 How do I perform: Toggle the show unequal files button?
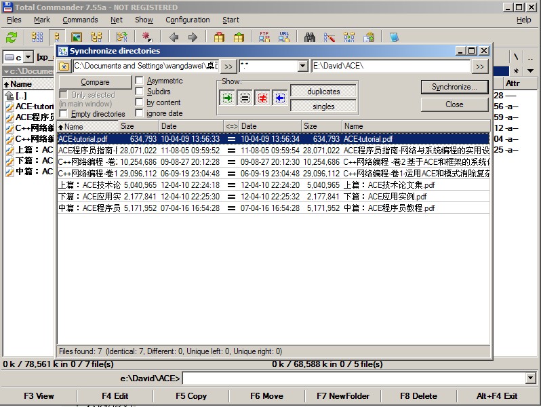pos(262,98)
